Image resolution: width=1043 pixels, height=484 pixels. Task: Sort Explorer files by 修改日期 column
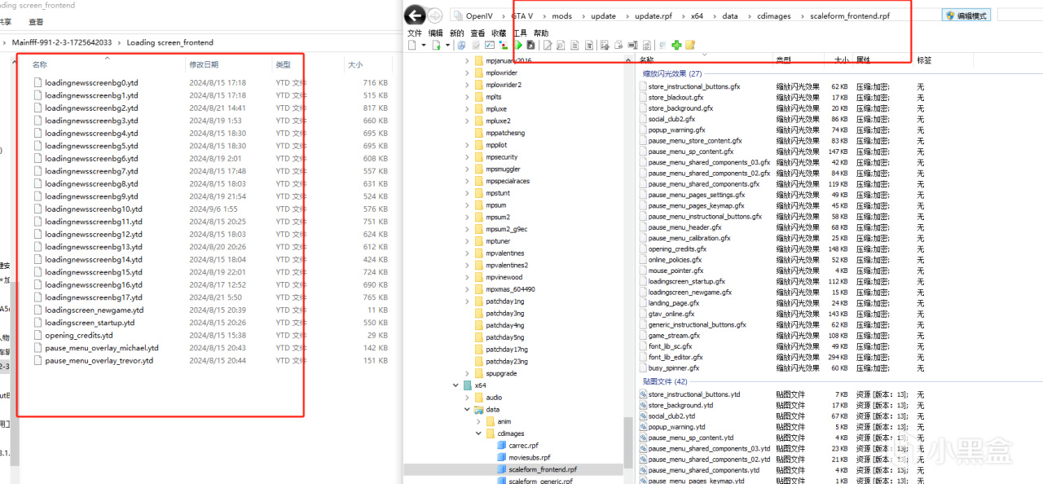[204, 64]
